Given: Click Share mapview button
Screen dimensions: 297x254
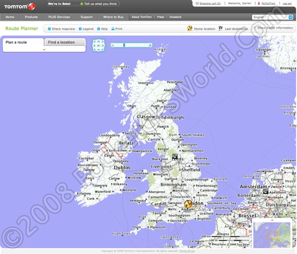Looking at the screenshot, I should 62,29.
